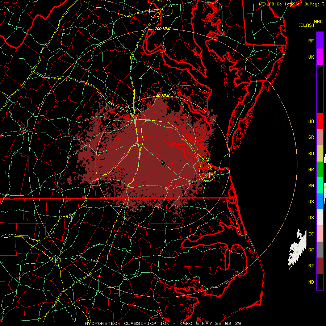Click the "UK" legend label
The width and height of the screenshot is (326, 326).
[x=311, y=57]
